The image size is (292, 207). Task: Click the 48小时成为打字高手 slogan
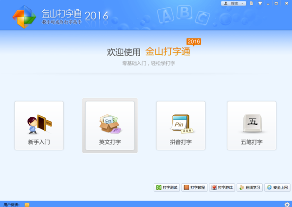tap(62, 22)
